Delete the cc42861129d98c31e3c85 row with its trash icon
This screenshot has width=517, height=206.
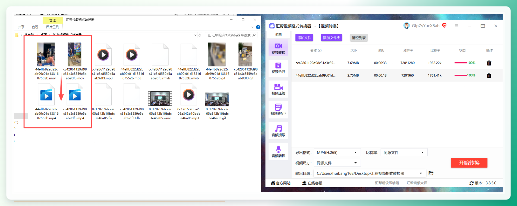pos(489,63)
